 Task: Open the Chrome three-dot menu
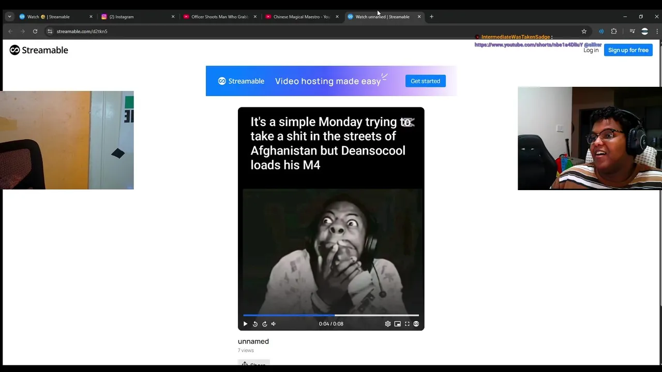click(x=657, y=32)
